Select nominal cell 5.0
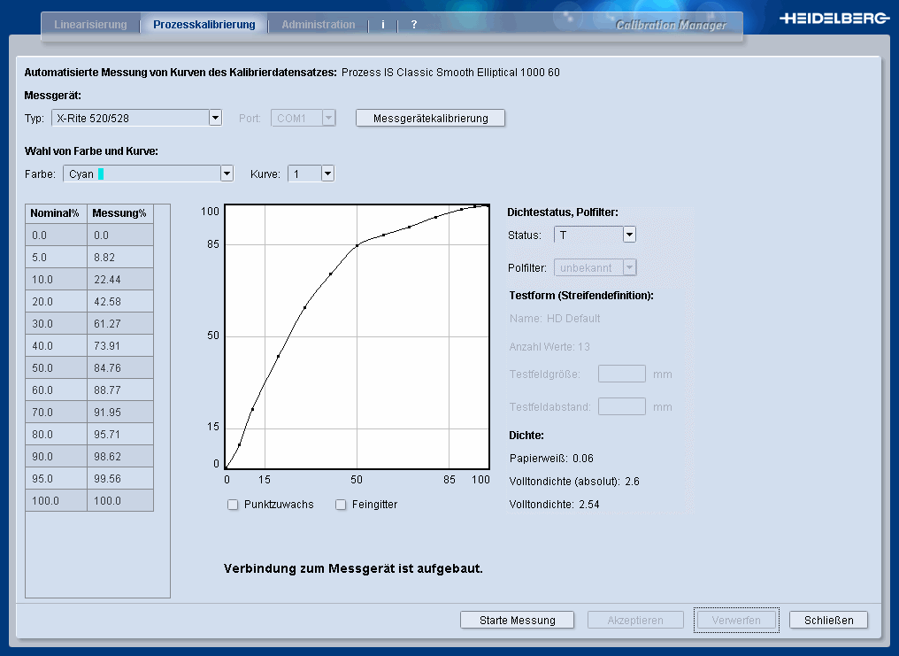Viewport: 899px width, 656px height. [57, 258]
